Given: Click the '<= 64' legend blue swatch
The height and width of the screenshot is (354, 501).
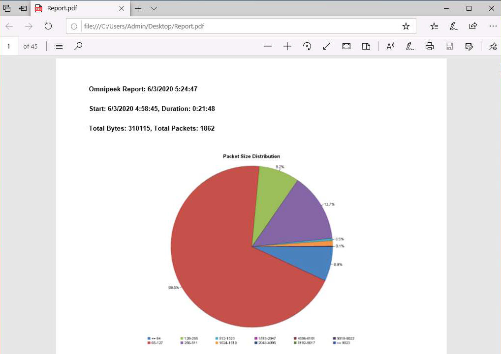Looking at the screenshot, I should [x=149, y=338].
